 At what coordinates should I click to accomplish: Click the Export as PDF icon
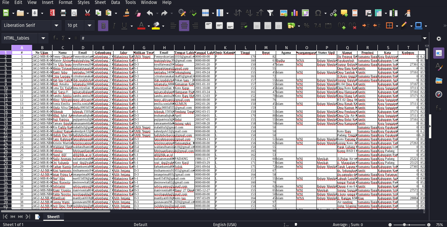click(x=52, y=13)
